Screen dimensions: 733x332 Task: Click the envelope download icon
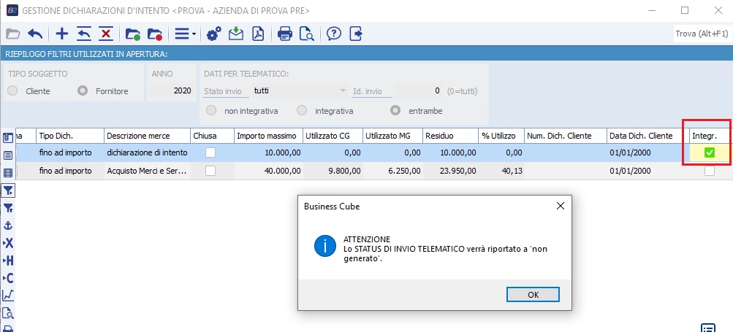pyautogui.click(x=236, y=34)
